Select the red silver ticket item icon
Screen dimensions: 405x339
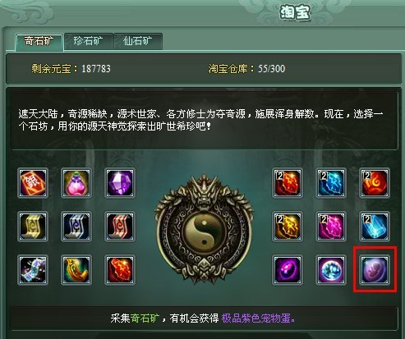coord(33,183)
